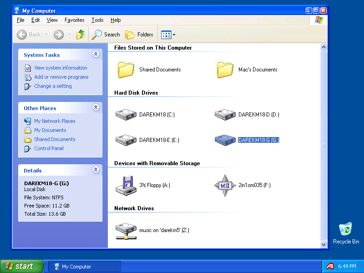Open the File menu
This screenshot has width=364, height=273.
click(x=20, y=20)
